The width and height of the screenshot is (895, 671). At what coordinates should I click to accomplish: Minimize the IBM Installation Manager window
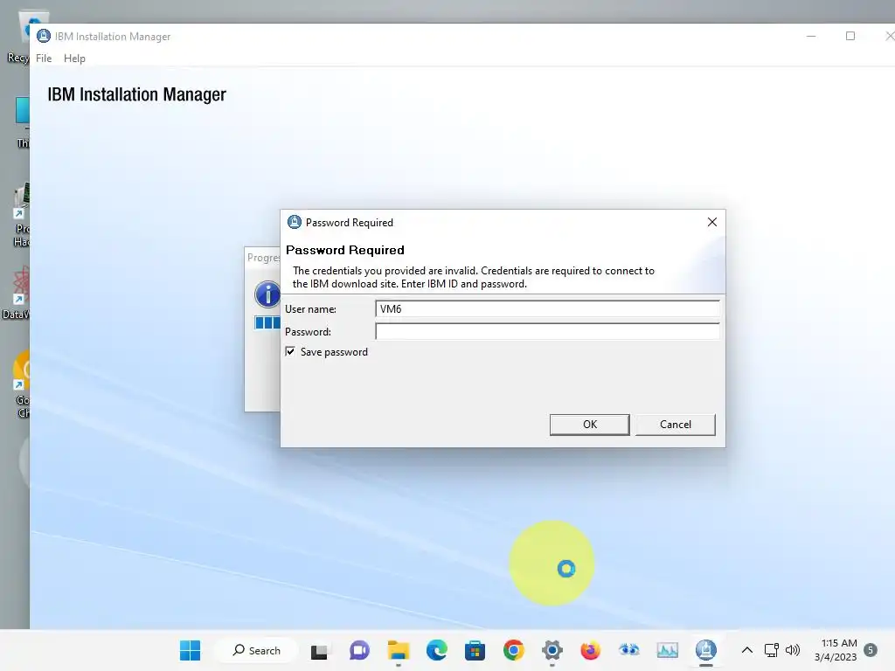(811, 36)
